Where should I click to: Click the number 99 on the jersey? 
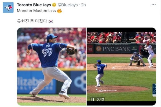point(47,52)
